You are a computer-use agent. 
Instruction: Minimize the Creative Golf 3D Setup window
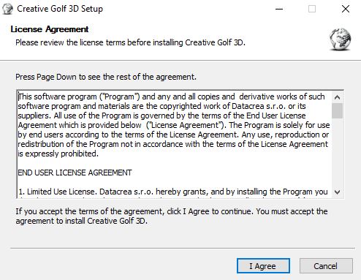click(x=279, y=9)
